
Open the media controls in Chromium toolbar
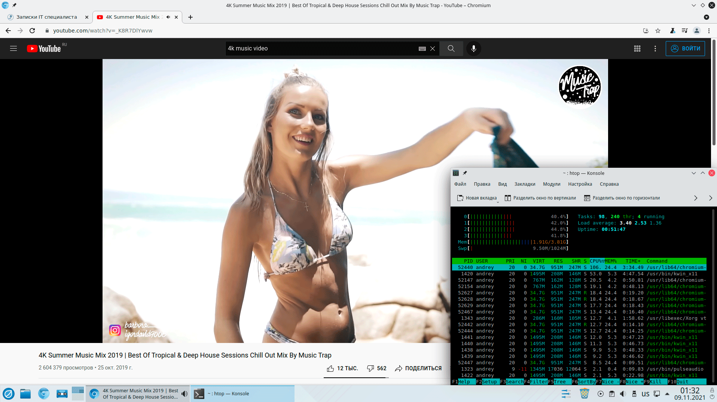click(x=684, y=31)
